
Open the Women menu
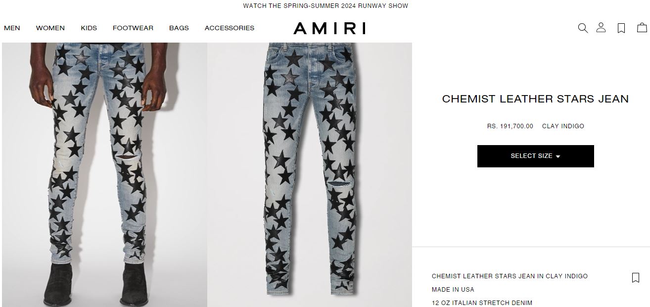[x=50, y=28]
